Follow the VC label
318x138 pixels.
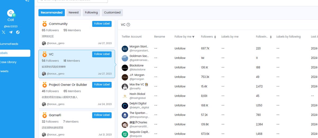102,54
